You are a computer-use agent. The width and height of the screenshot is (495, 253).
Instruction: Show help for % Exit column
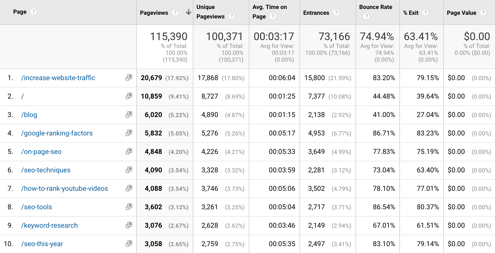tap(425, 12)
